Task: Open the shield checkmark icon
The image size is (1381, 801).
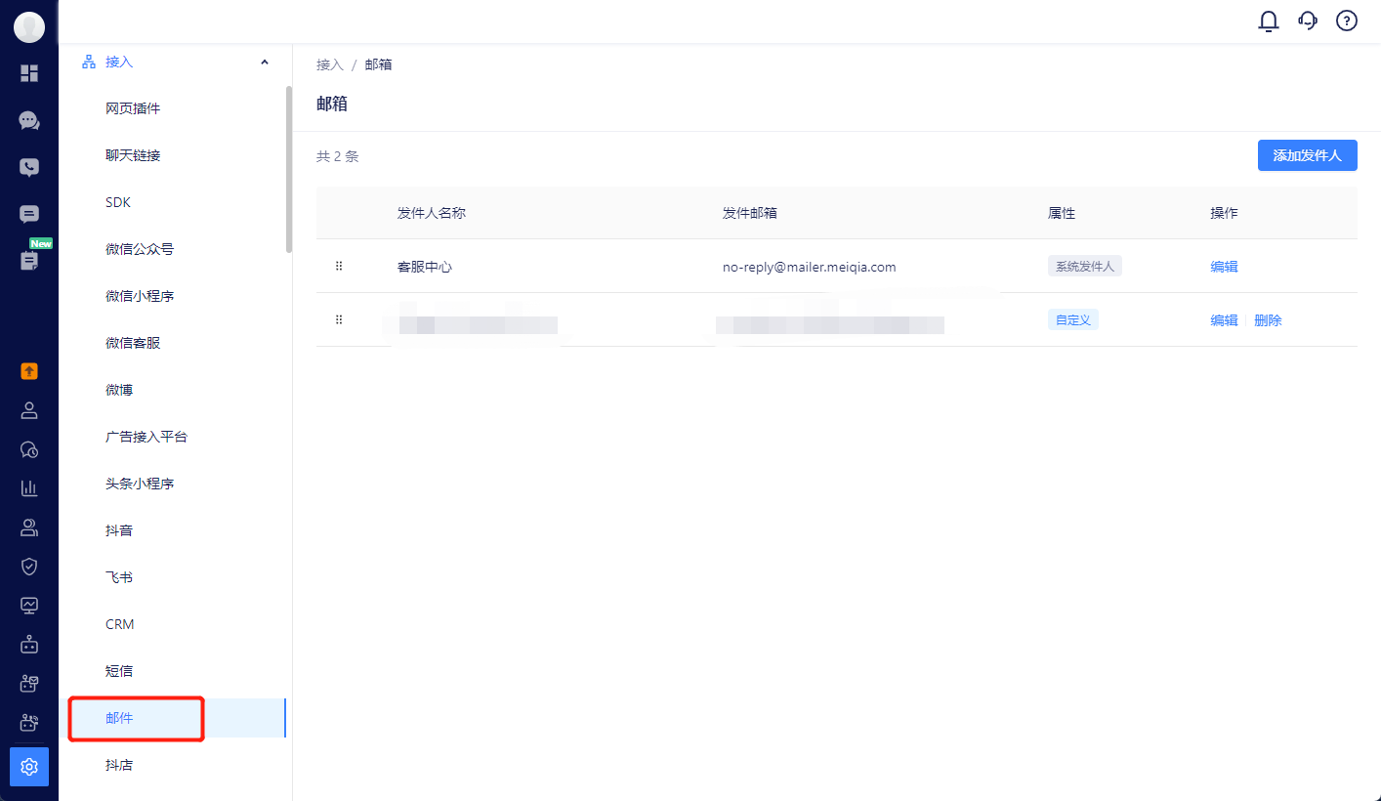Action: (29, 567)
